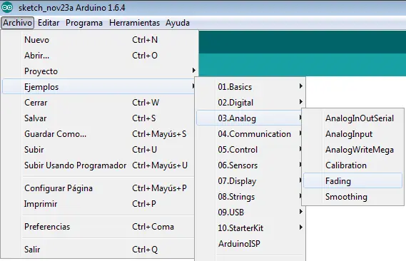Image resolution: width=406 pixels, height=261 pixels.
Task: Open the Calibration example
Action: click(352, 165)
